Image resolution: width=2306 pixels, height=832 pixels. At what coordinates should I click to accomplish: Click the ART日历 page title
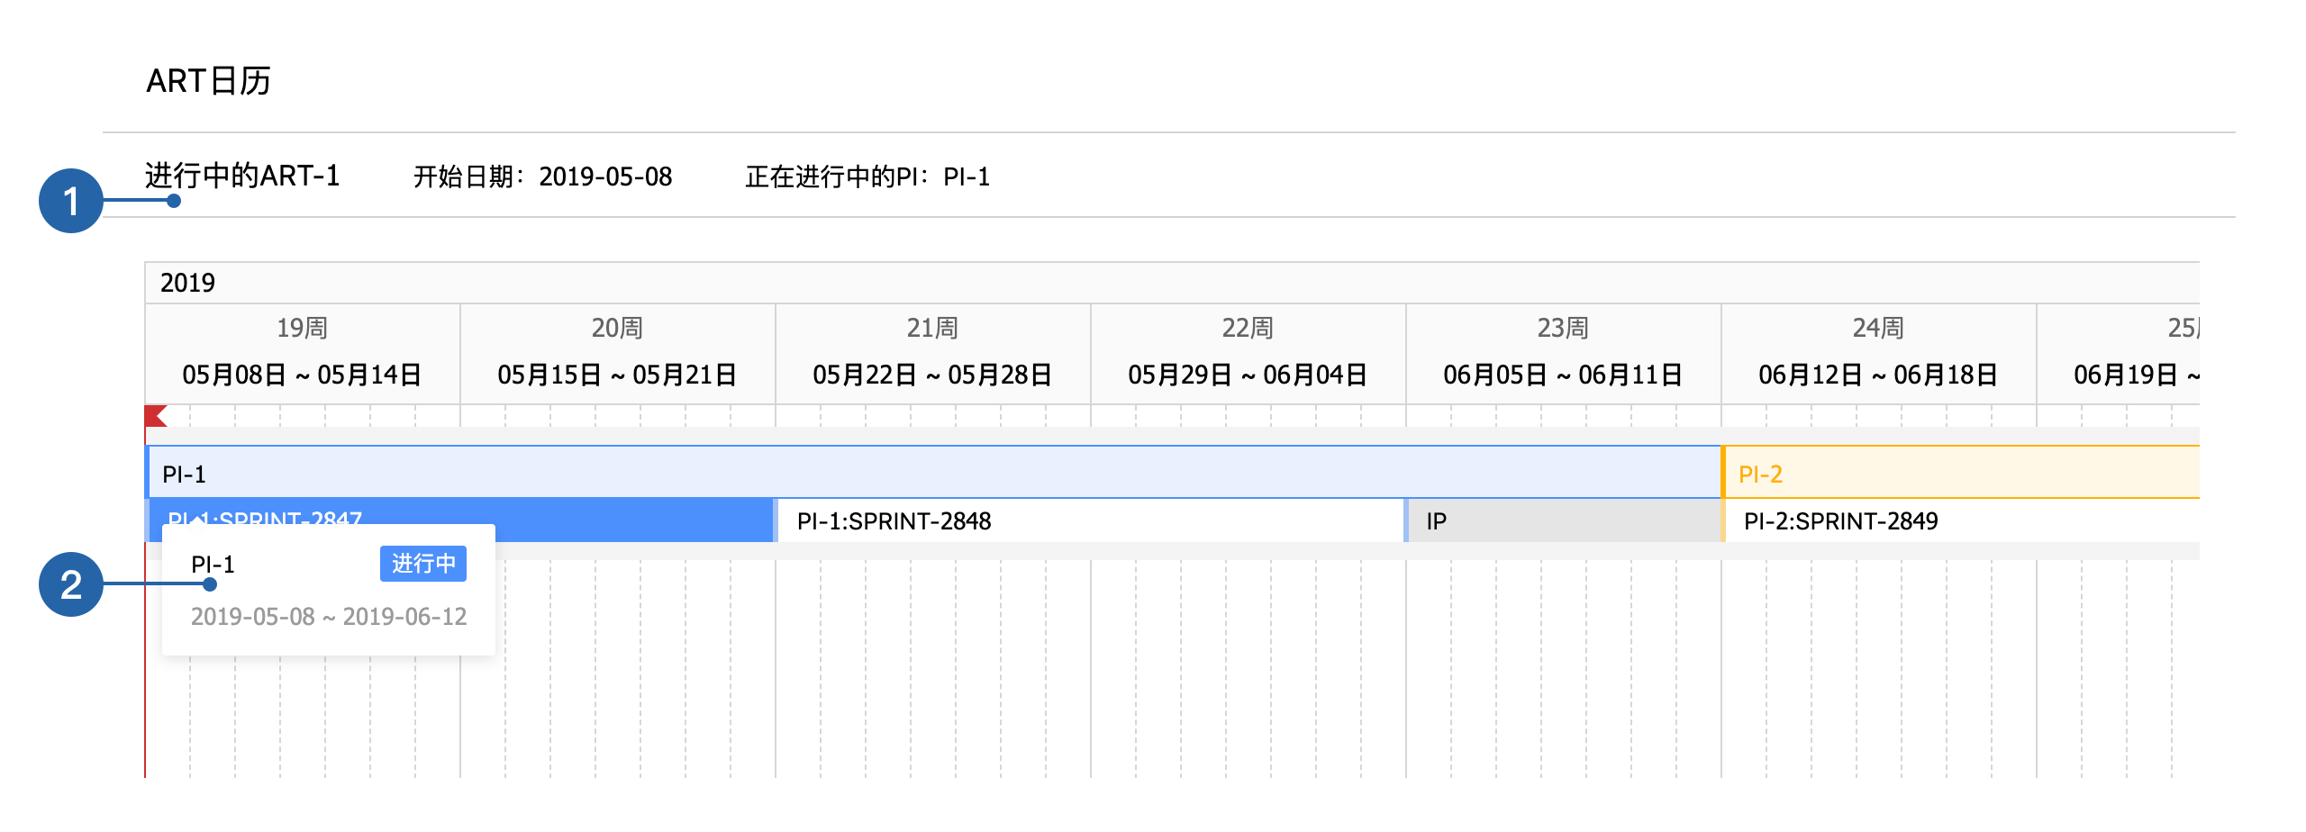pyautogui.click(x=209, y=81)
